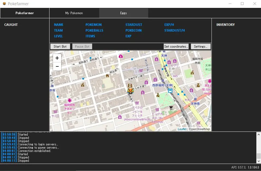Click the 天神南 station square marker
This screenshot has height=171, width=261.
click(195, 99)
